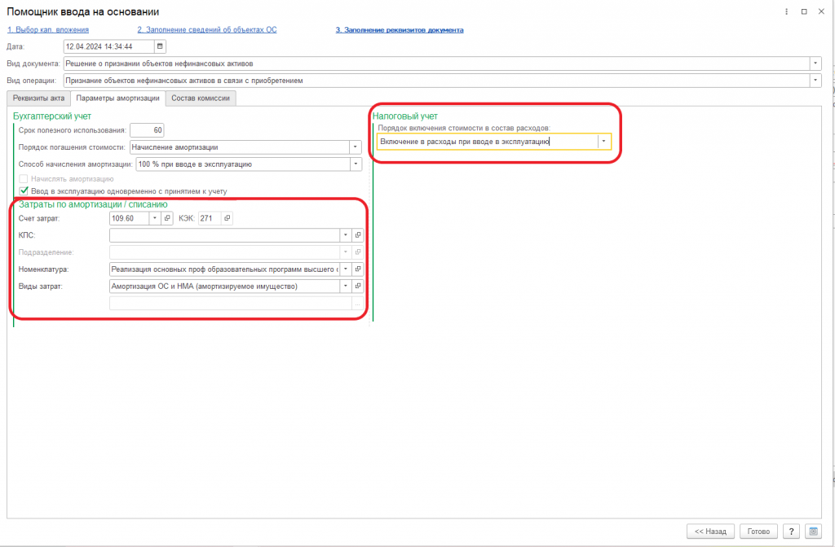Open the Способ начисления амортизации dropdown

click(356, 164)
